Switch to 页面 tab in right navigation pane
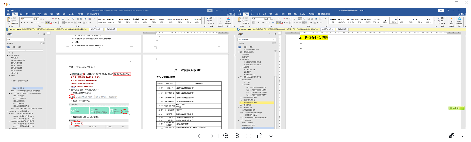This screenshot has width=471, height=142. [x=245, y=47]
